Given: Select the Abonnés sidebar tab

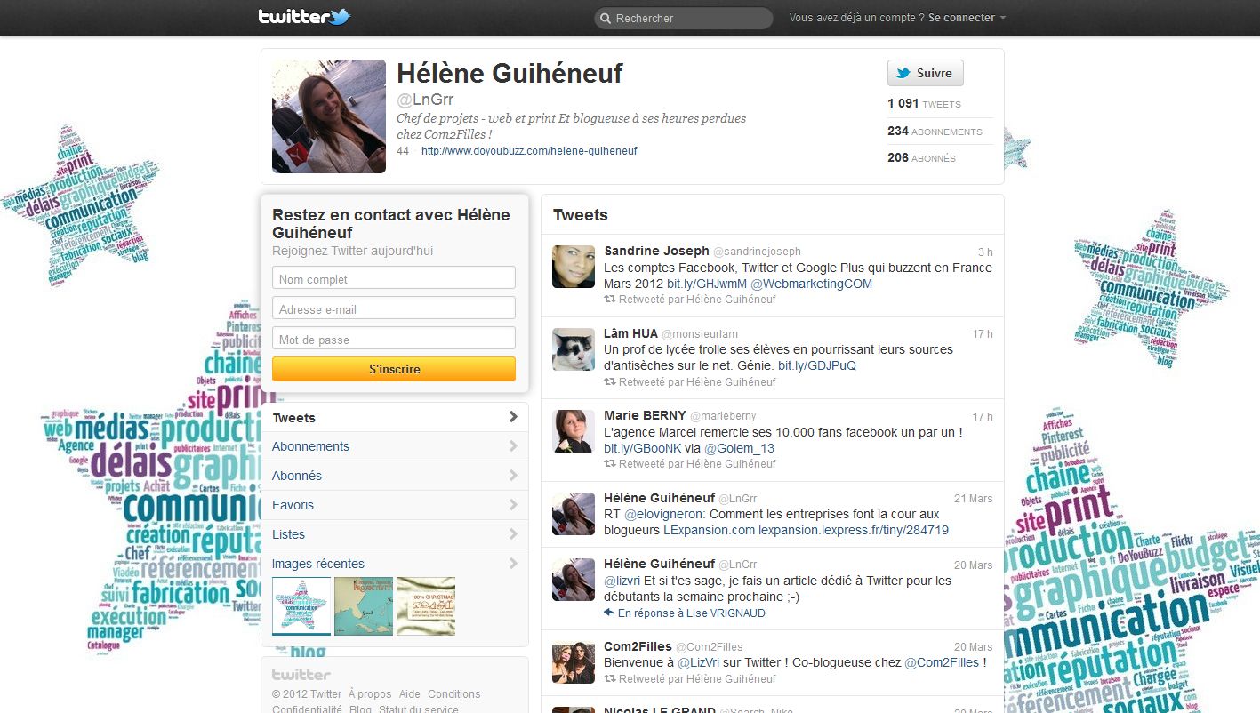Looking at the screenshot, I should point(395,476).
